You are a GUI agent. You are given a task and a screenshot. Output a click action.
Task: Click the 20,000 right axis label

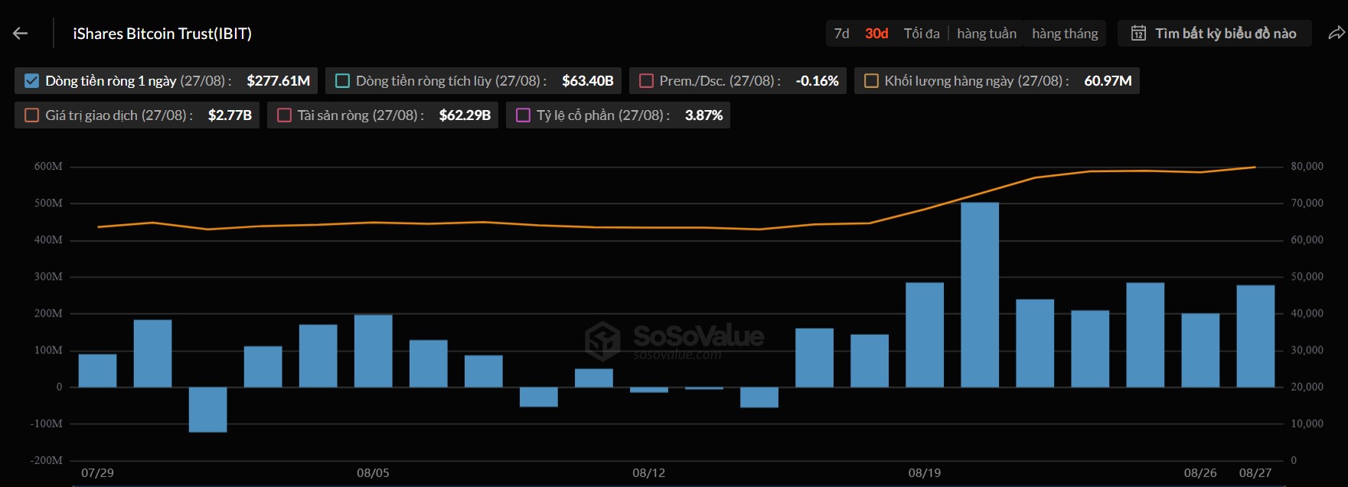click(1307, 387)
